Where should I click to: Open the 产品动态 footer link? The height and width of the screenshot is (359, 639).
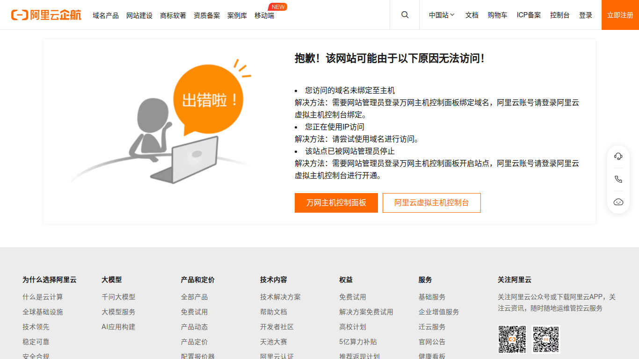[195, 327]
